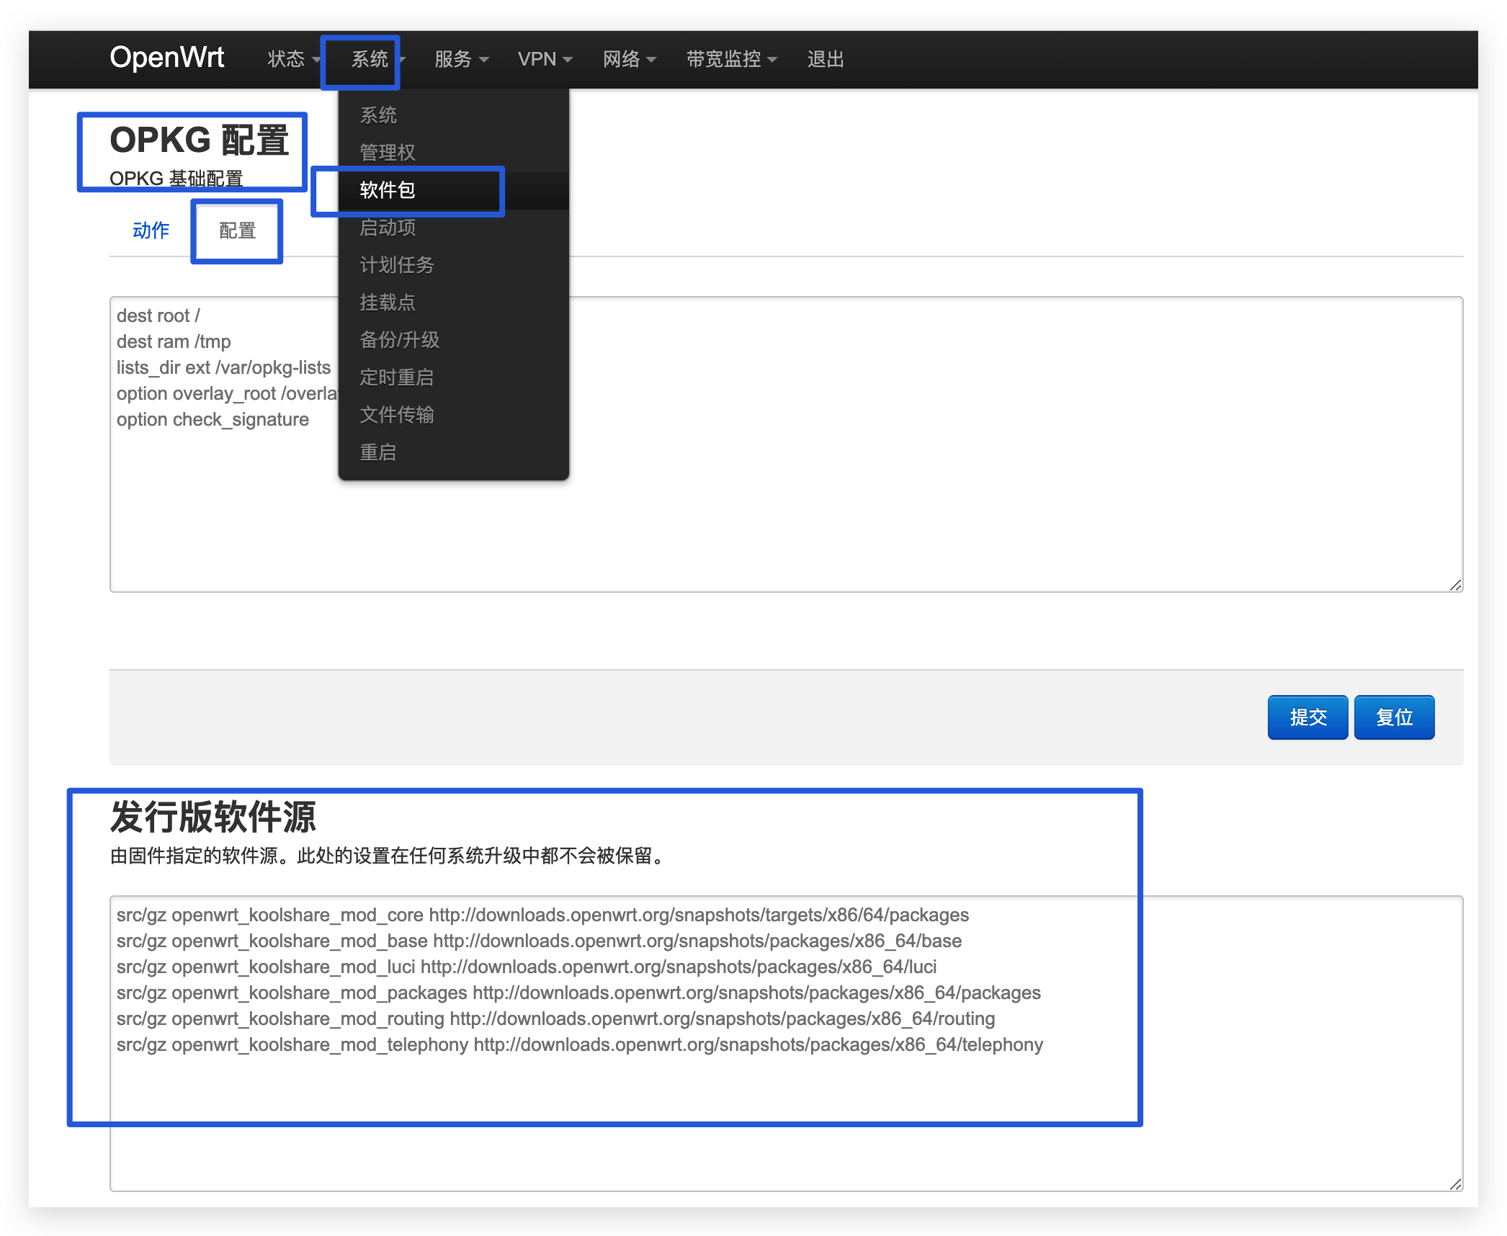This screenshot has height=1236, width=1507.
Task: Expand the 服务 navigation dropdown
Action: (460, 59)
